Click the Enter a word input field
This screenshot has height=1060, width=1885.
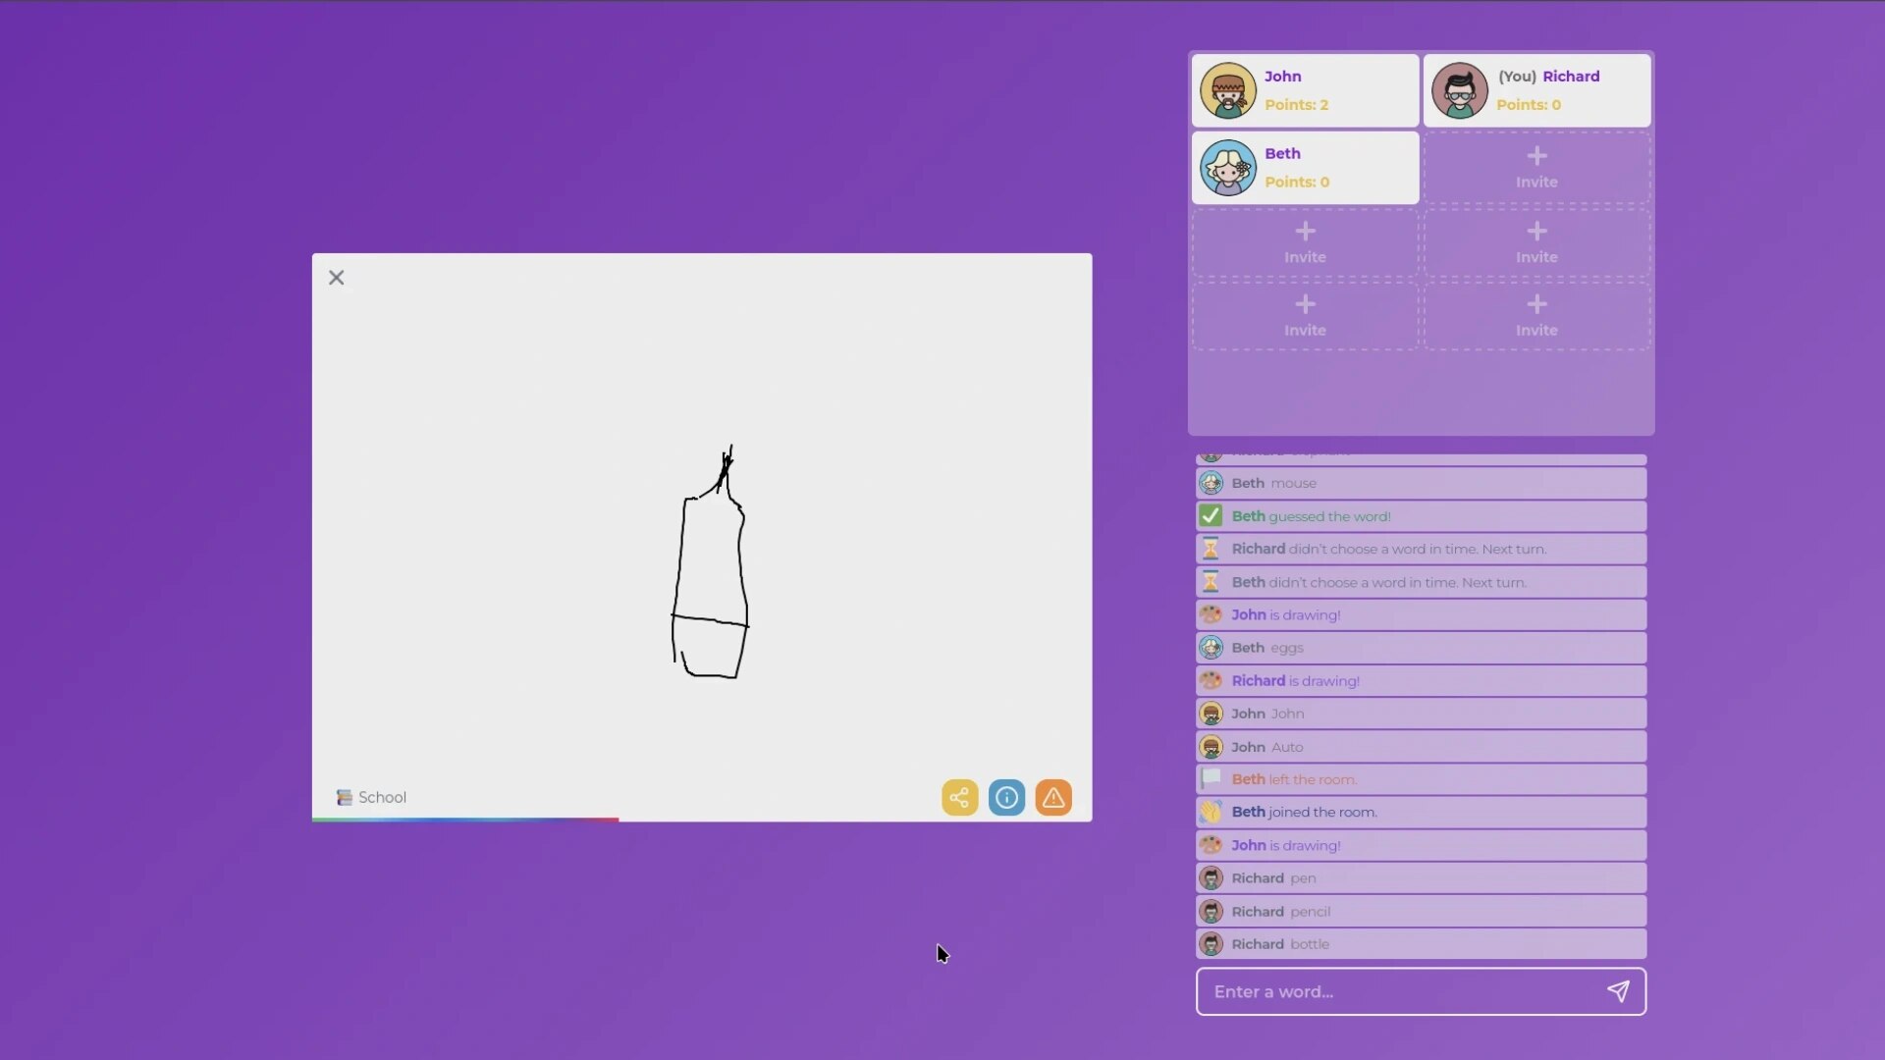click(1421, 991)
